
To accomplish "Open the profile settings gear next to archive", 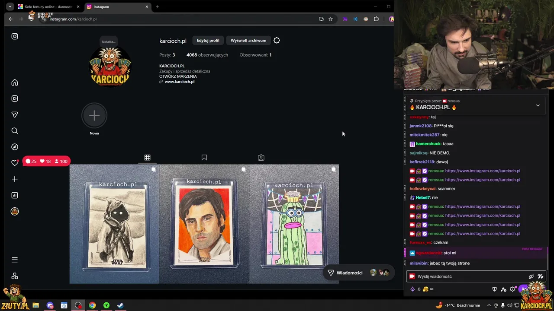I will point(277,41).
